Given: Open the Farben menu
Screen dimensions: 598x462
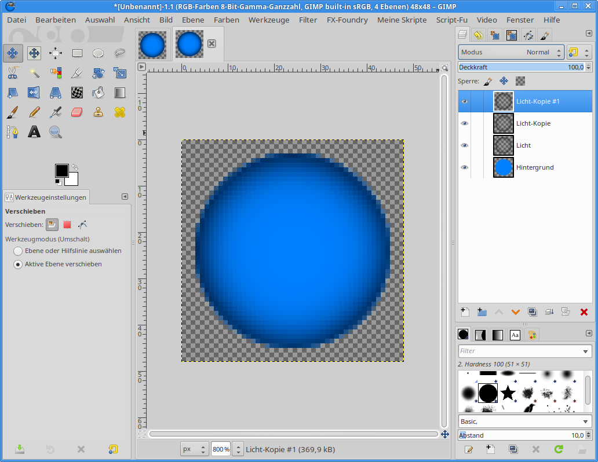Looking at the screenshot, I should click(226, 20).
